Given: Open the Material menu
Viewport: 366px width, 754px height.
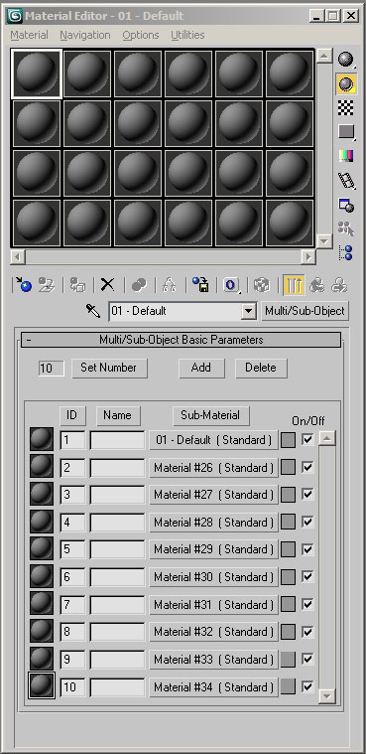Looking at the screenshot, I should pyautogui.click(x=30, y=35).
